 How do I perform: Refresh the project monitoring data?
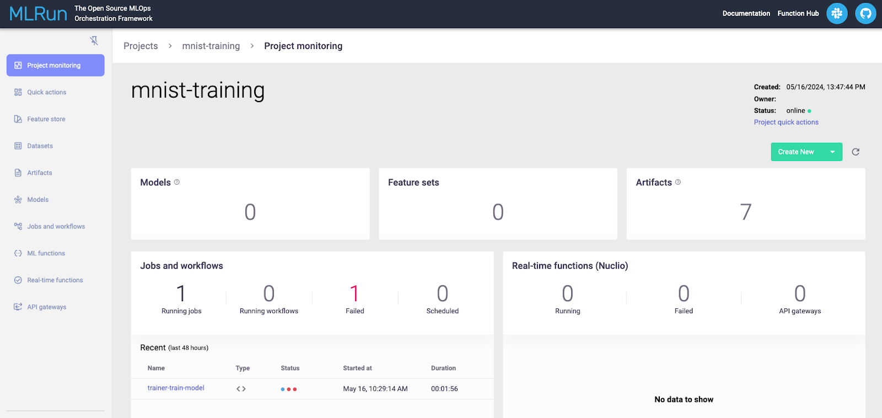point(856,152)
